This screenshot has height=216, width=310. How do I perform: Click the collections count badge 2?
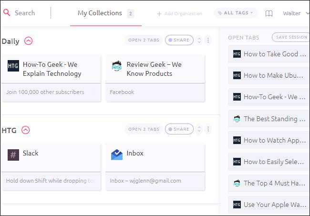131,13
